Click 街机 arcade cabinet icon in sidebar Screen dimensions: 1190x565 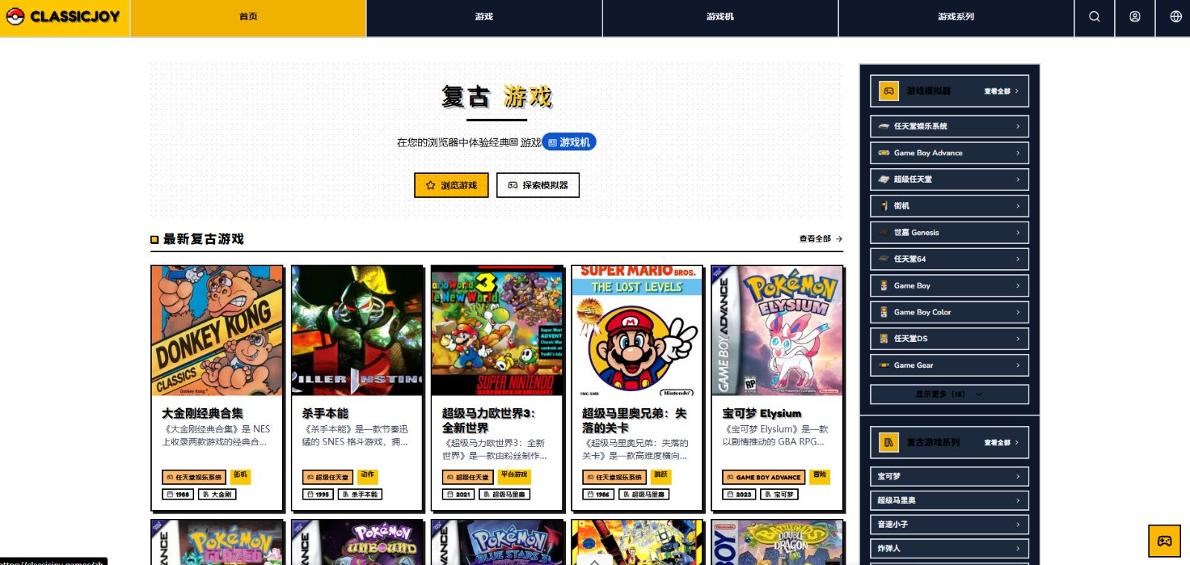coord(884,206)
